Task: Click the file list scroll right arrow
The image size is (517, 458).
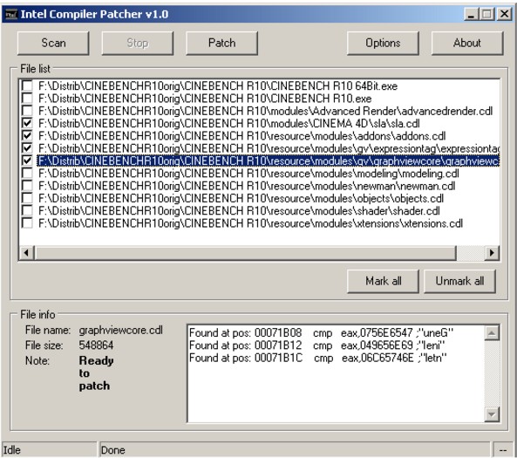Action: 492,253
